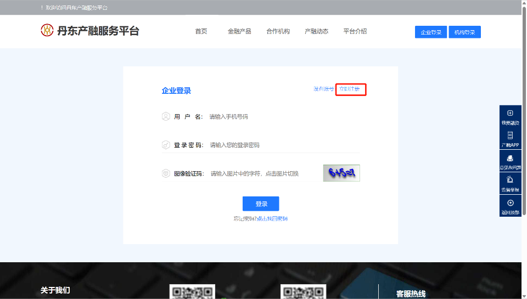This screenshot has width=527, height=299.
Task: Click the 企业登录 button in header
Action: 431,32
